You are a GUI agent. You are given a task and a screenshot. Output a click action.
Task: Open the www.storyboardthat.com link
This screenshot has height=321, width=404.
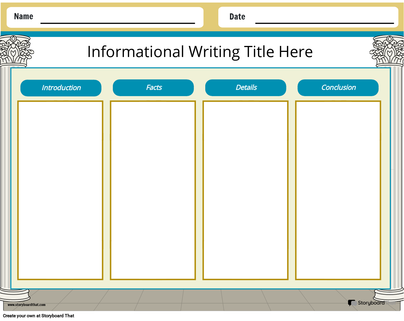(26, 305)
